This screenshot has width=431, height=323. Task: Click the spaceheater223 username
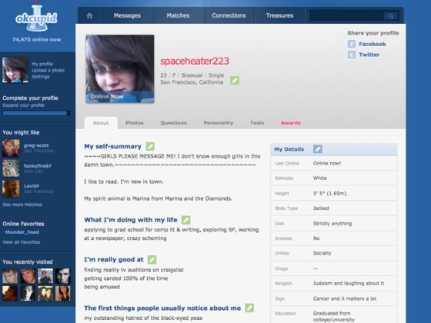click(195, 61)
